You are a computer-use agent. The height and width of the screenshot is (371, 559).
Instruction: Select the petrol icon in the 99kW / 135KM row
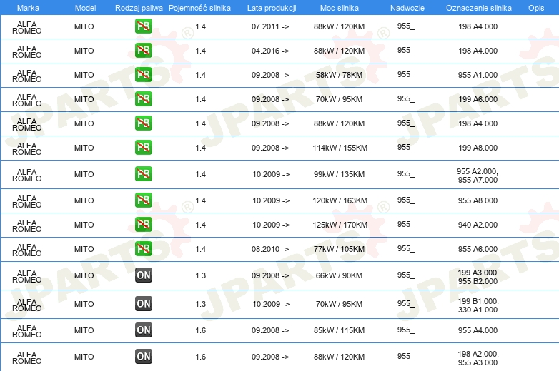[x=143, y=174]
